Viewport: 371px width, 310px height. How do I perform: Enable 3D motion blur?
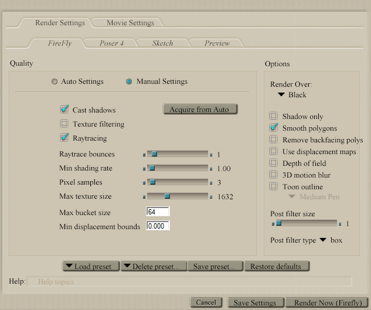[274, 175]
